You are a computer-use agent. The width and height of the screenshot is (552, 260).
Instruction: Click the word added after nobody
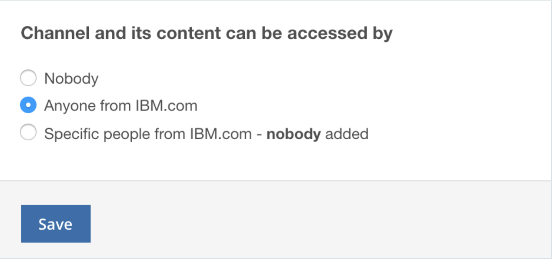tap(347, 134)
